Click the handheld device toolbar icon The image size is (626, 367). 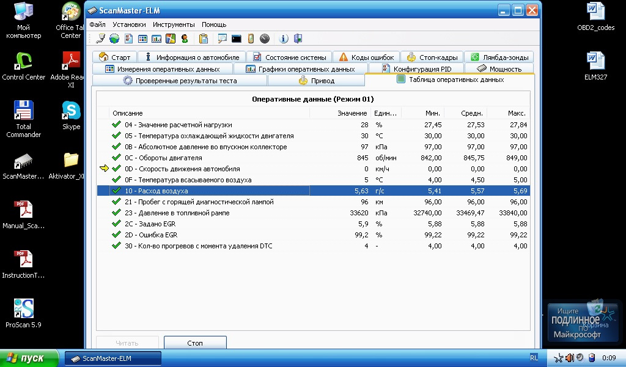251,39
